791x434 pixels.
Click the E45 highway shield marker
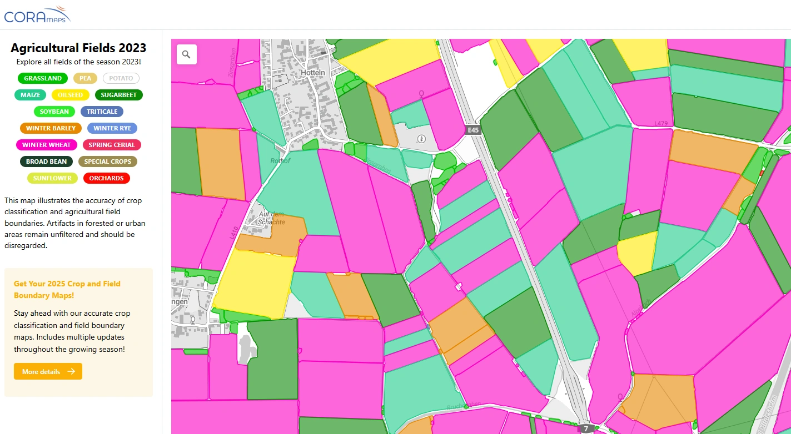(x=472, y=130)
